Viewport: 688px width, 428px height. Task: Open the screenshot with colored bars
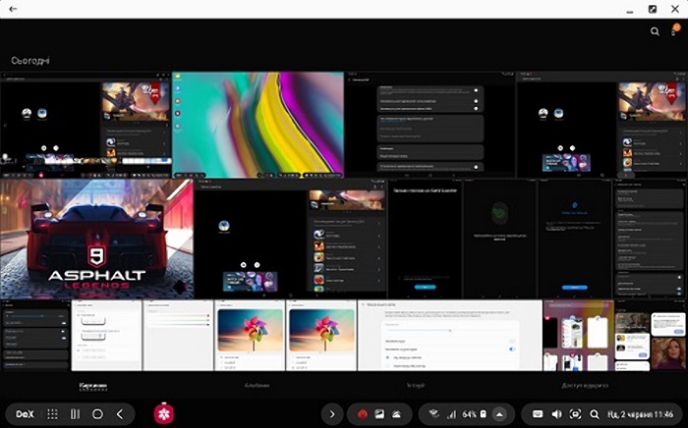(x=178, y=335)
